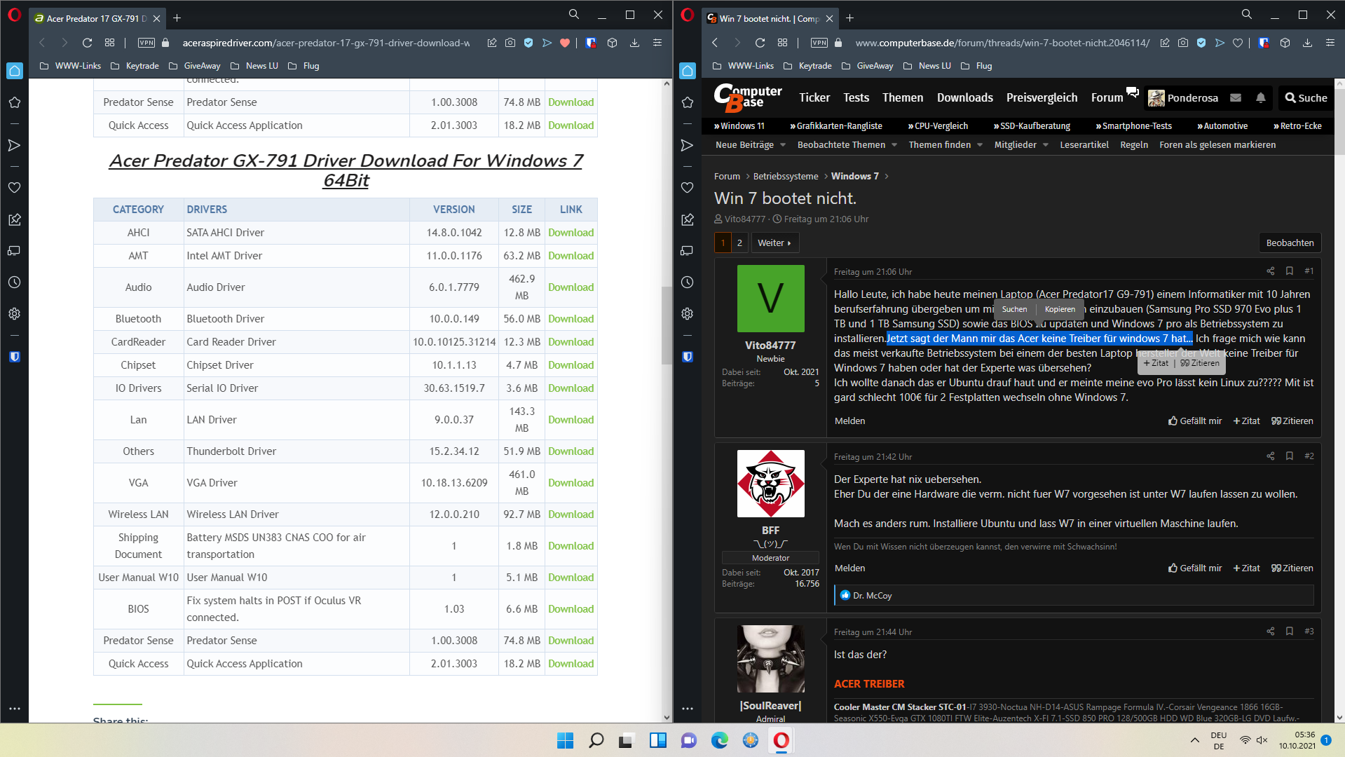Go to next page with Weiter
This screenshot has width=1345, height=757.
774,243
